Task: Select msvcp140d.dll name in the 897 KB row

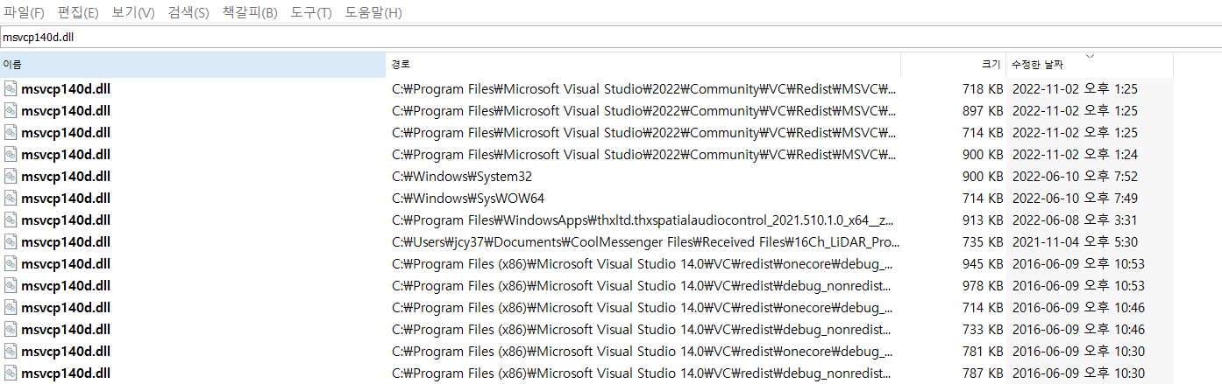Action: [66, 110]
